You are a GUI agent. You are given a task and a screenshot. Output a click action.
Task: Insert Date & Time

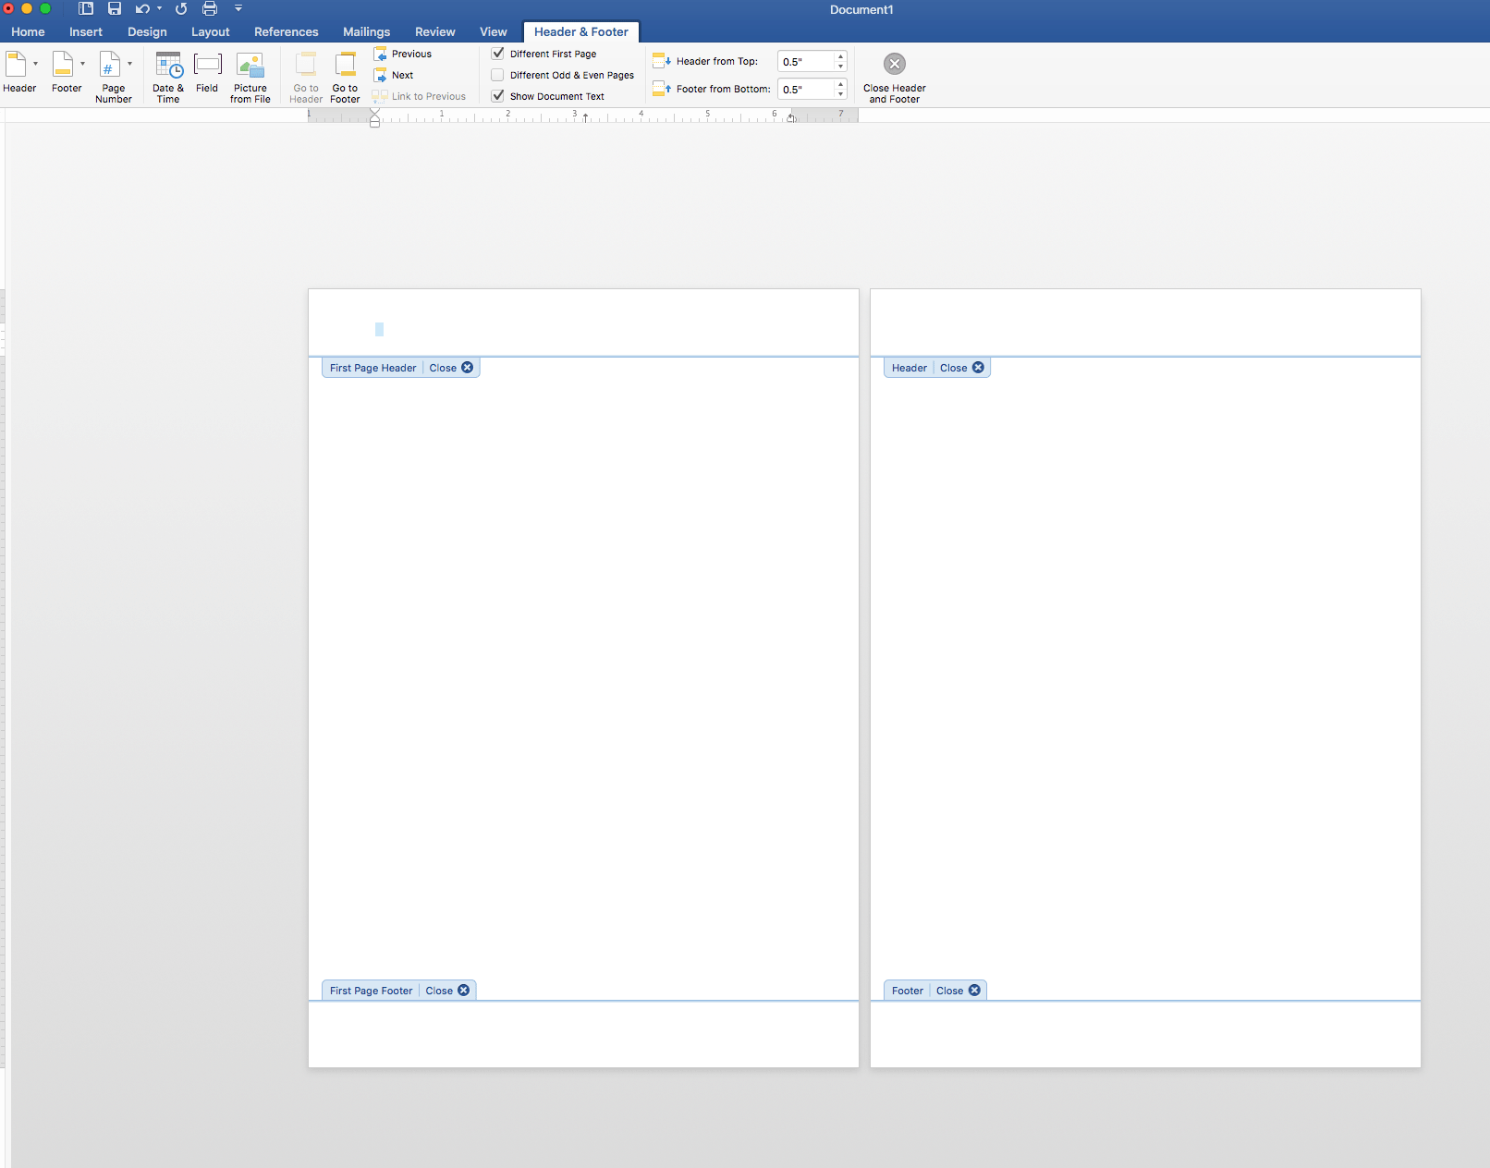168,76
